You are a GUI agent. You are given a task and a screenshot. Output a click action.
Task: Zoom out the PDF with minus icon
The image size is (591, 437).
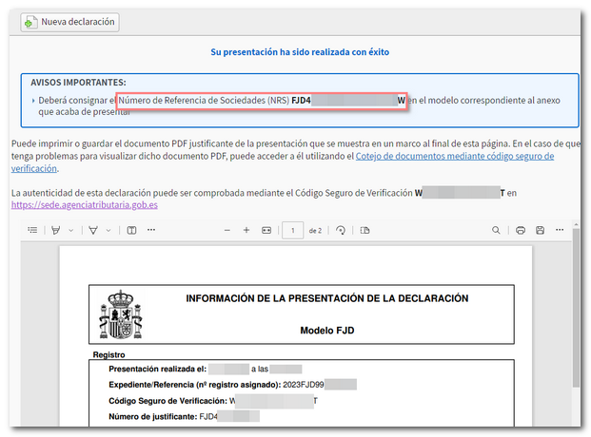(227, 230)
